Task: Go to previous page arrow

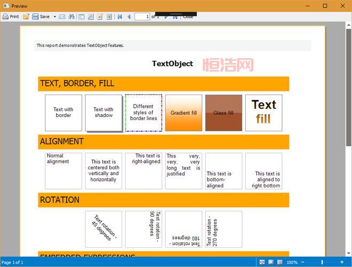Action: (x=129, y=17)
